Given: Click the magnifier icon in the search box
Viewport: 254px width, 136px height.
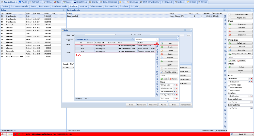Looking at the screenshot, I should 157,40.
